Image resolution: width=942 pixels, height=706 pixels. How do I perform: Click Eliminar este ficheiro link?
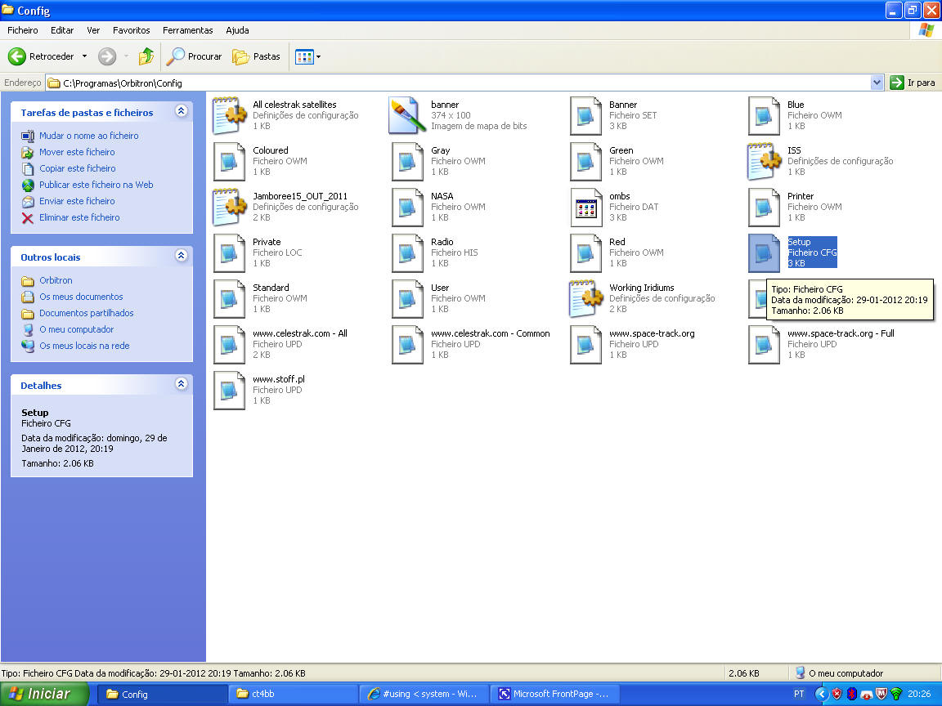pos(79,217)
